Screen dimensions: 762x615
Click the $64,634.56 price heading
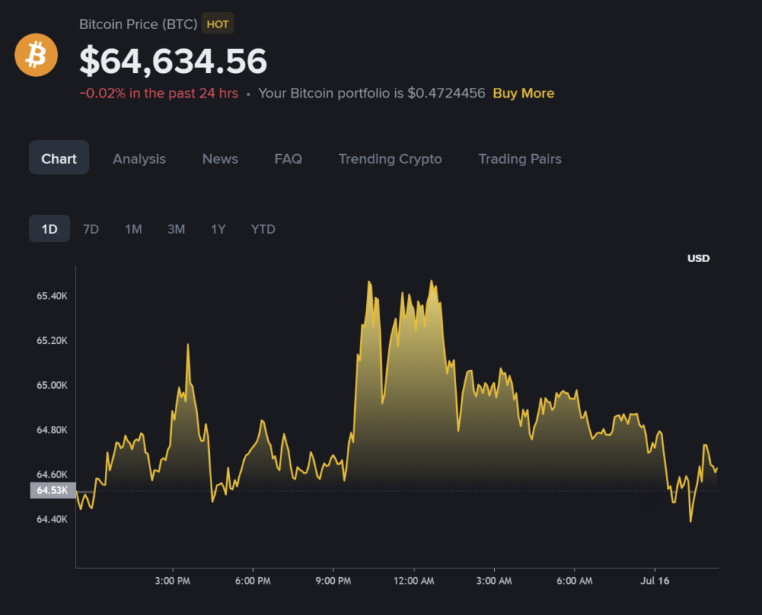[173, 61]
